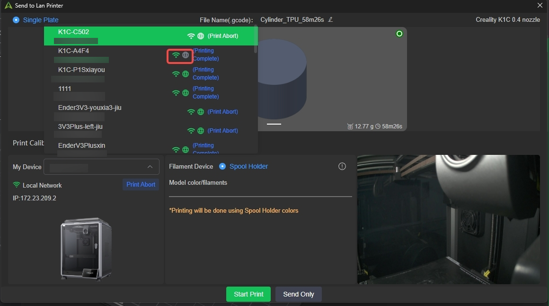Click the green Local Network Wi-Fi icon
The height and width of the screenshot is (306, 549).
pos(17,185)
